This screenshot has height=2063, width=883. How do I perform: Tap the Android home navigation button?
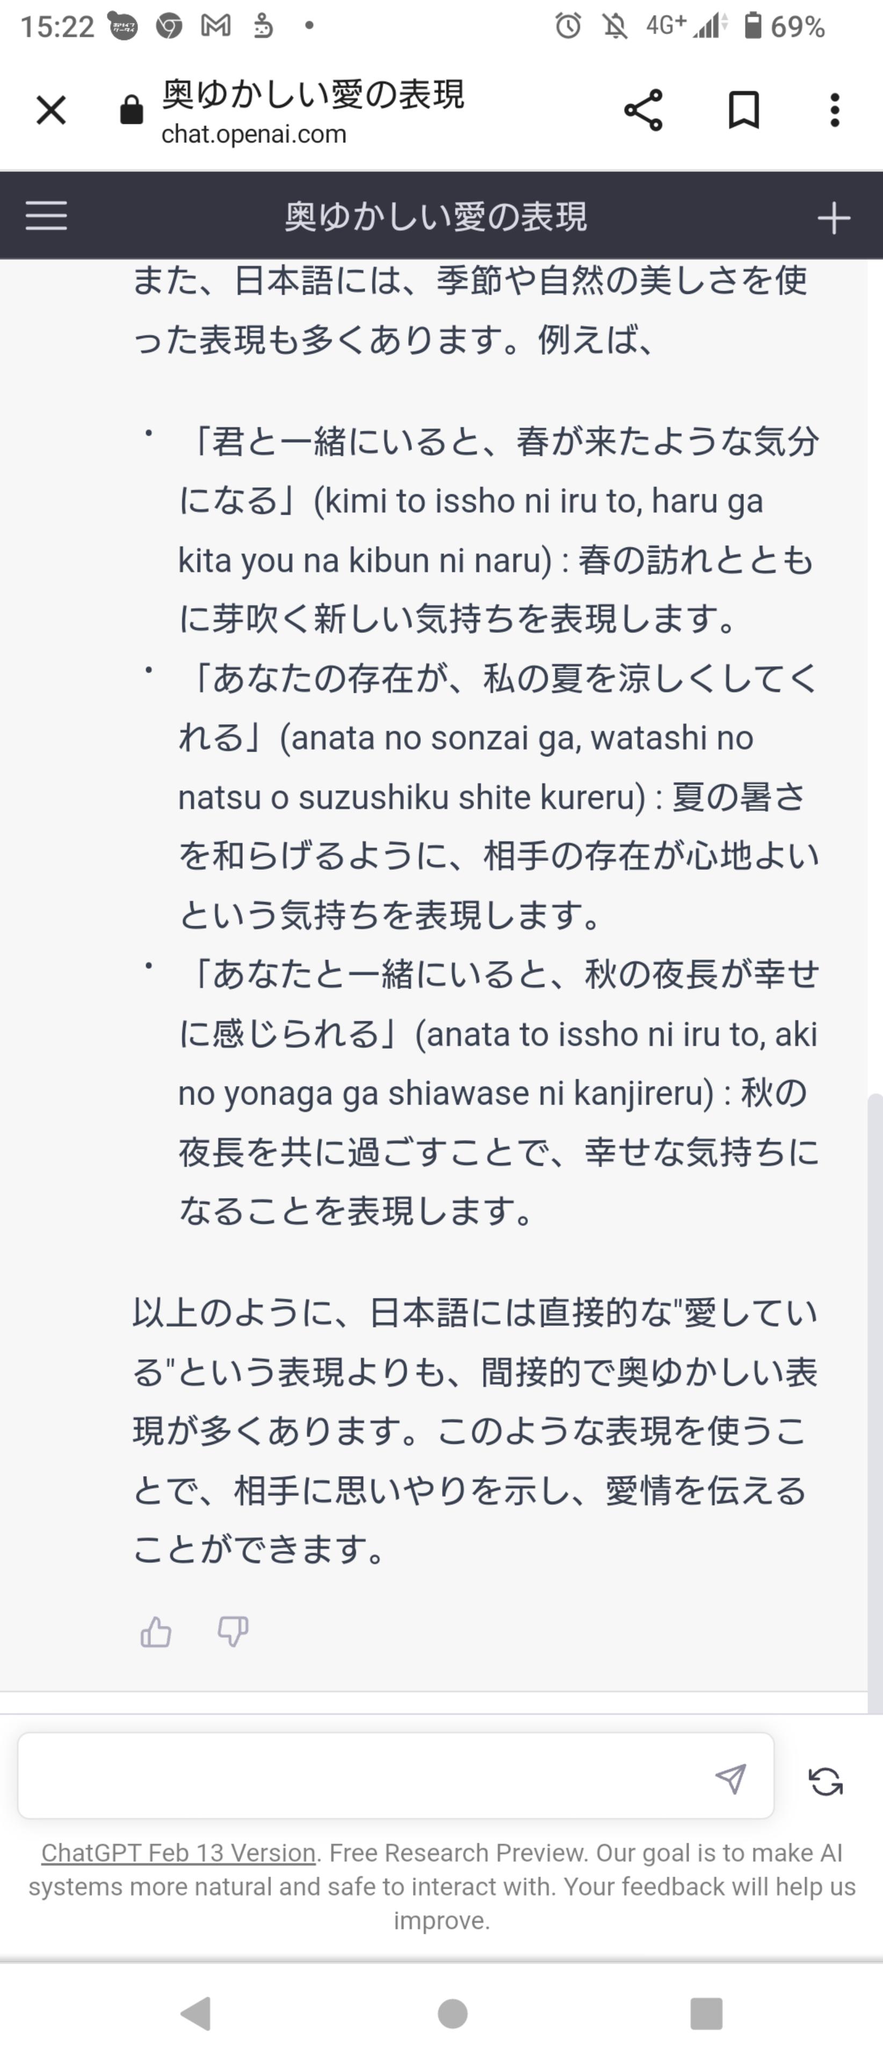tap(452, 2012)
